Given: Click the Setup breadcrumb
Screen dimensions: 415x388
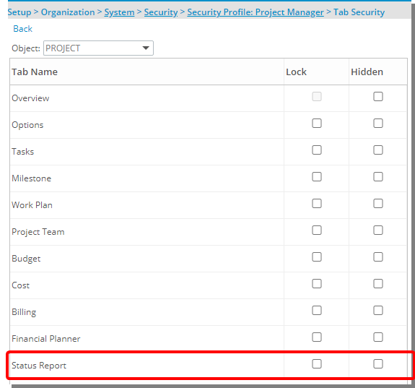Looking at the screenshot, I should 19,12.
